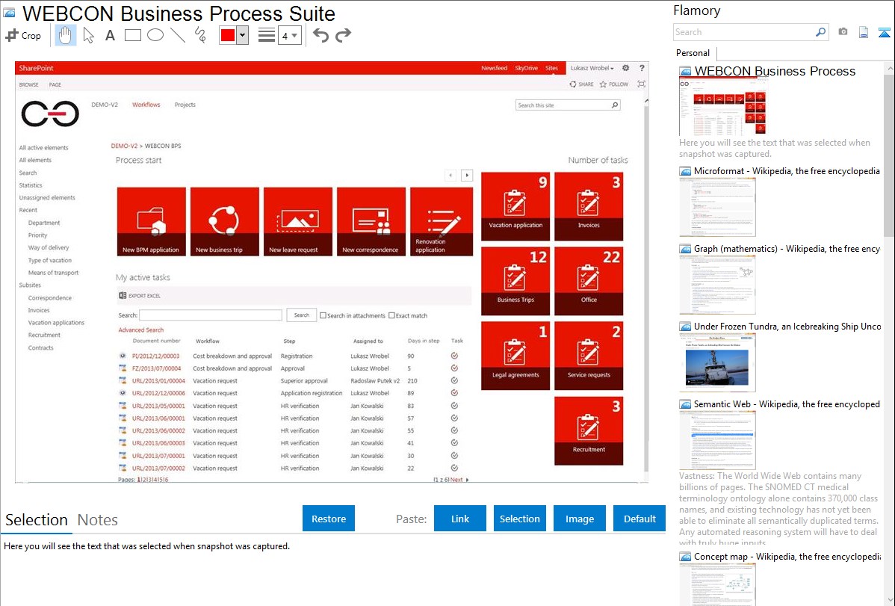This screenshot has width=895, height=606.
Task: Open the line thickness style icon
Action: [267, 35]
